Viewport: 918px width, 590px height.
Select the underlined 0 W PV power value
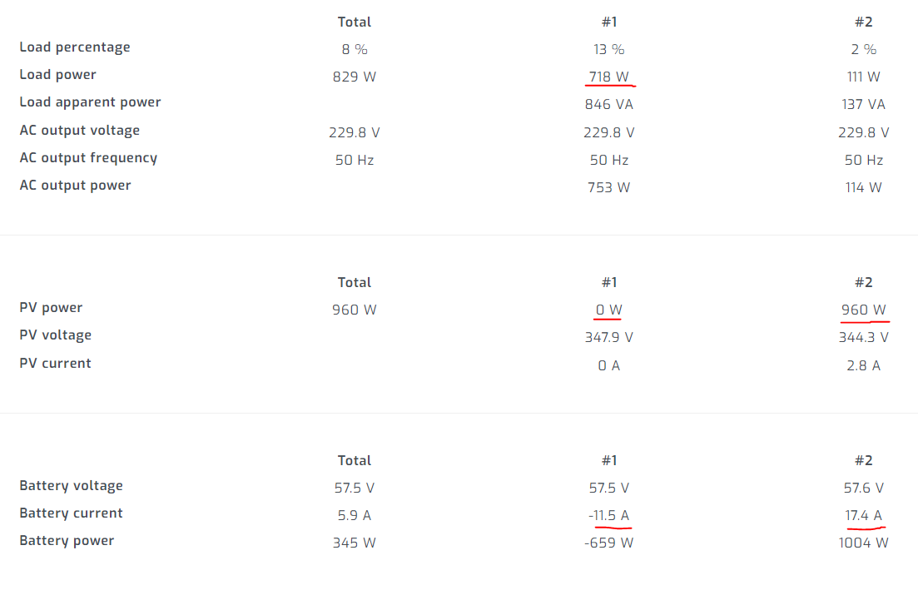609,310
